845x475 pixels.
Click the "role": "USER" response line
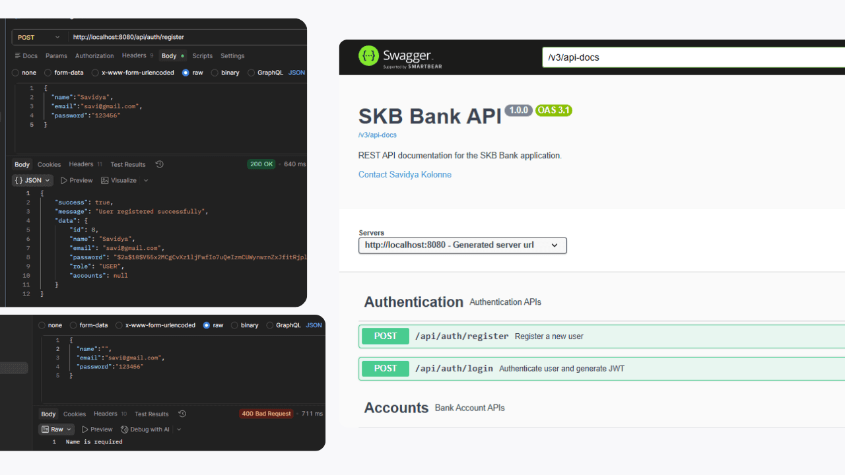(96, 267)
